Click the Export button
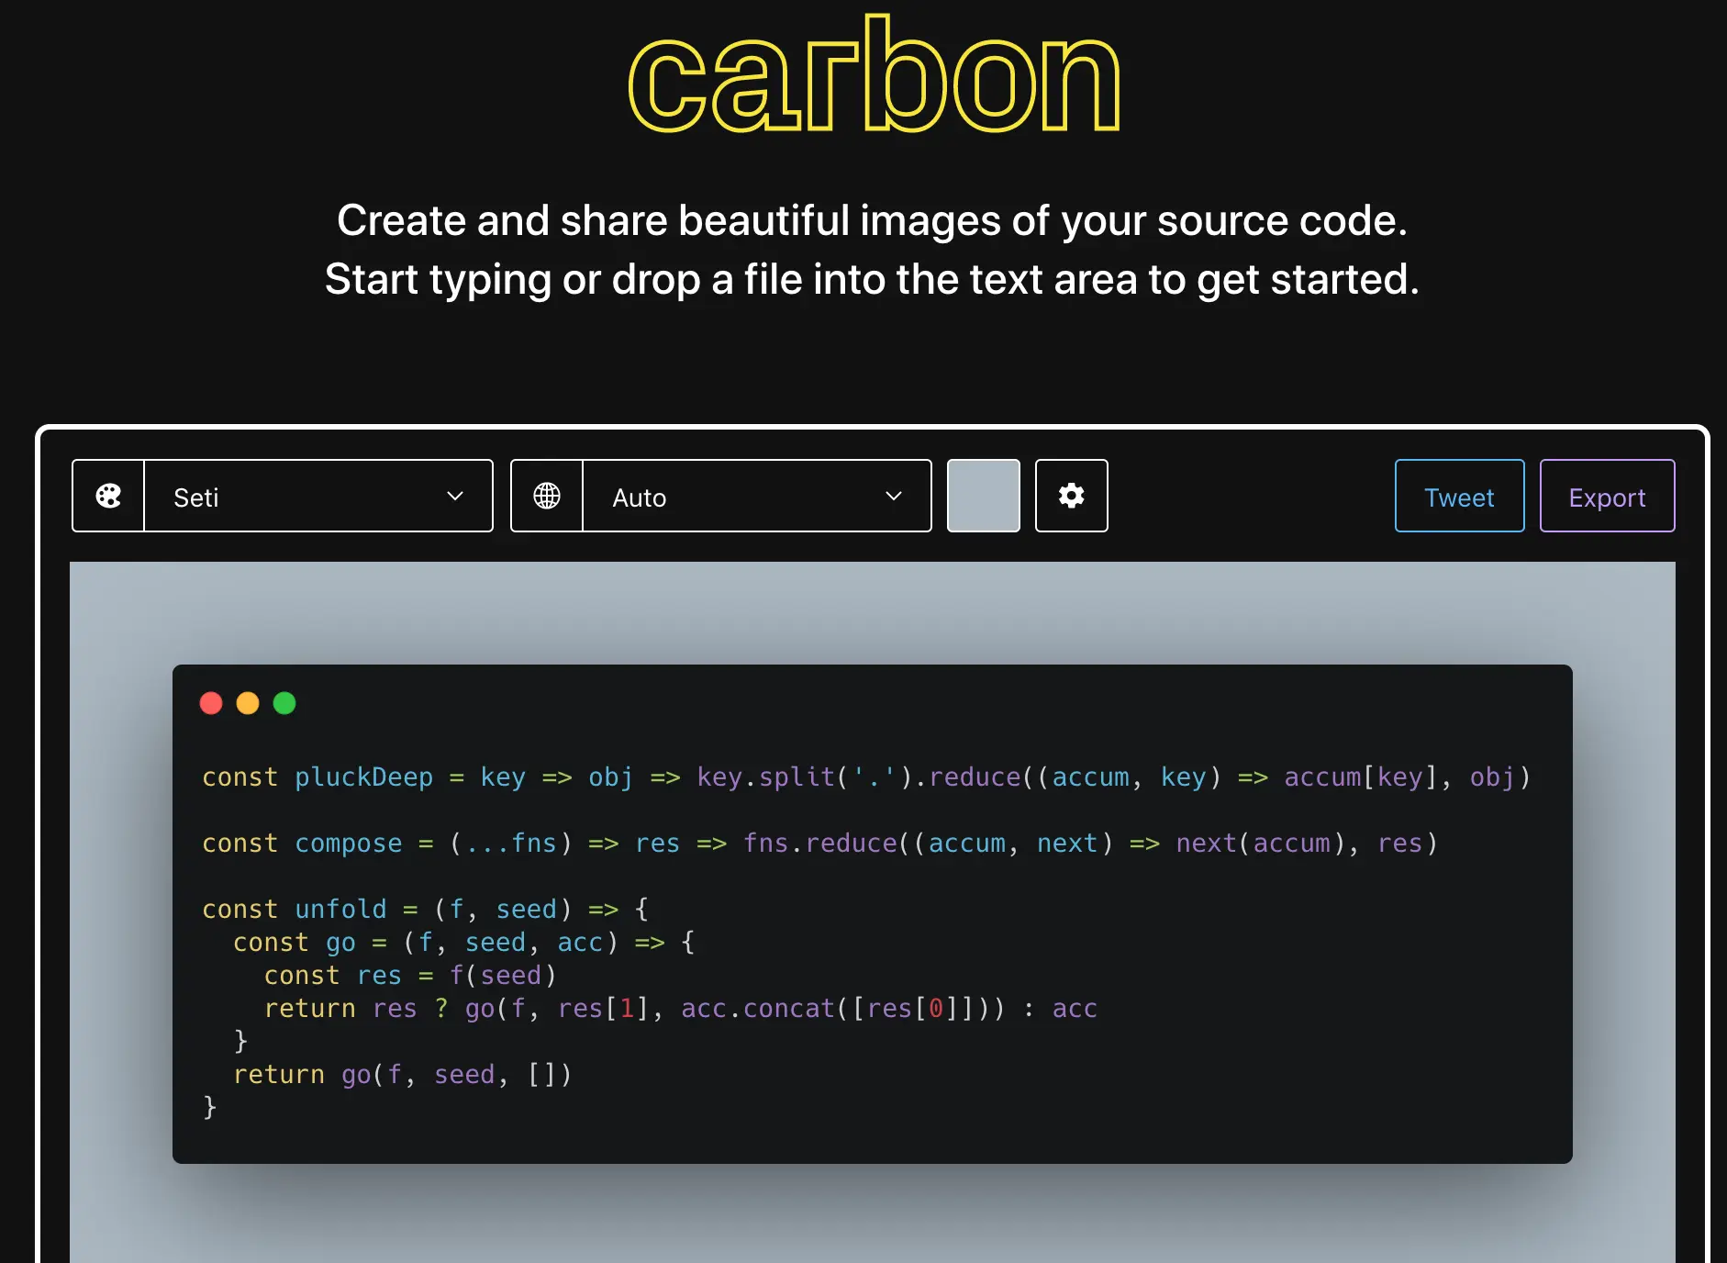Image resolution: width=1727 pixels, height=1263 pixels. coord(1607,496)
